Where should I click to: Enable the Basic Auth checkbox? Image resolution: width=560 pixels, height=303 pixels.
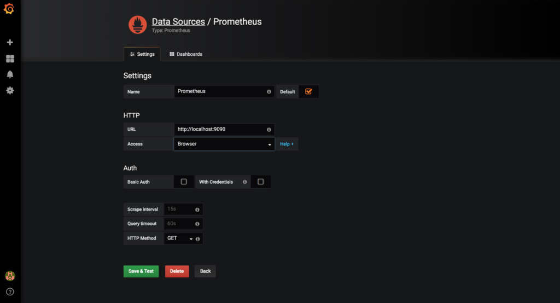pyautogui.click(x=184, y=182)
